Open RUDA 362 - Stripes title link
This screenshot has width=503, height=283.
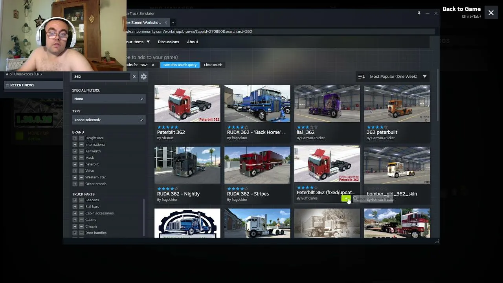click(248, 194)
